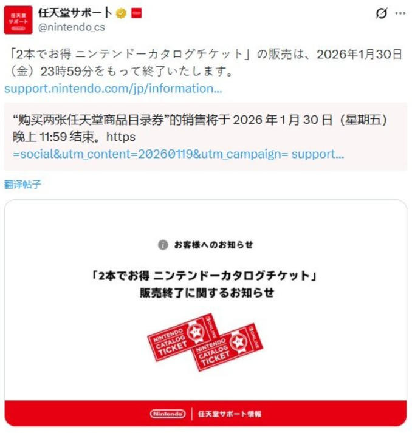Click 翻译帖子 translate post link
The image size is (412, 433).
pos(22,184)
